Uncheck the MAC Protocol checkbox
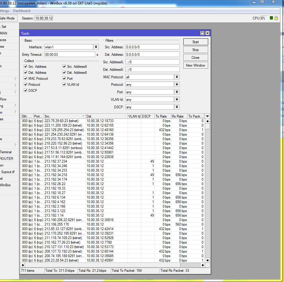284x282 pixels. click(x=25, y=79)
